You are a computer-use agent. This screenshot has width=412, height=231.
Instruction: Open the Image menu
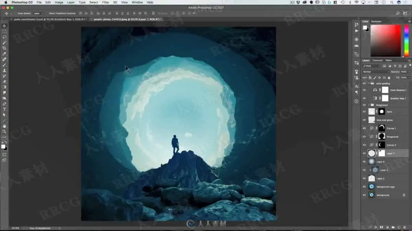tap(59, 2)
